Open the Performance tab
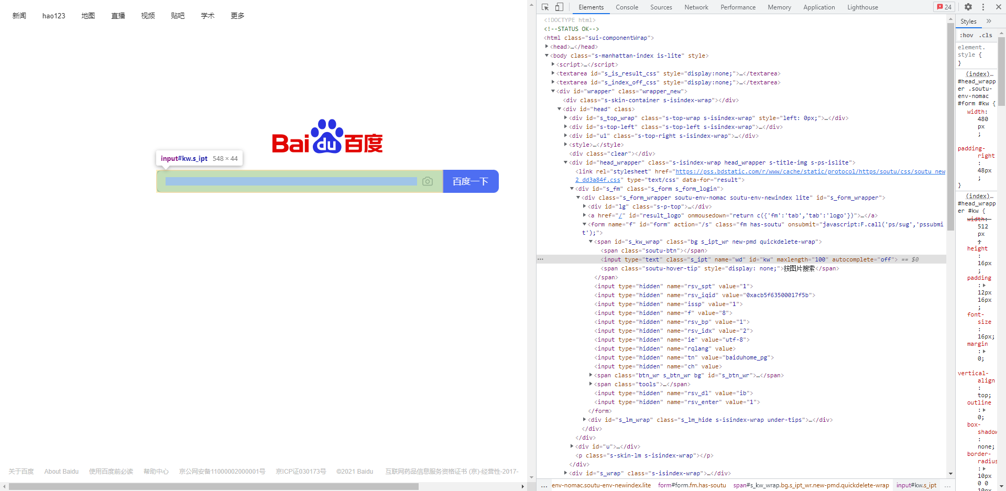The width and height of the screenshot is (1006, 491). click(x=738, y=7)
